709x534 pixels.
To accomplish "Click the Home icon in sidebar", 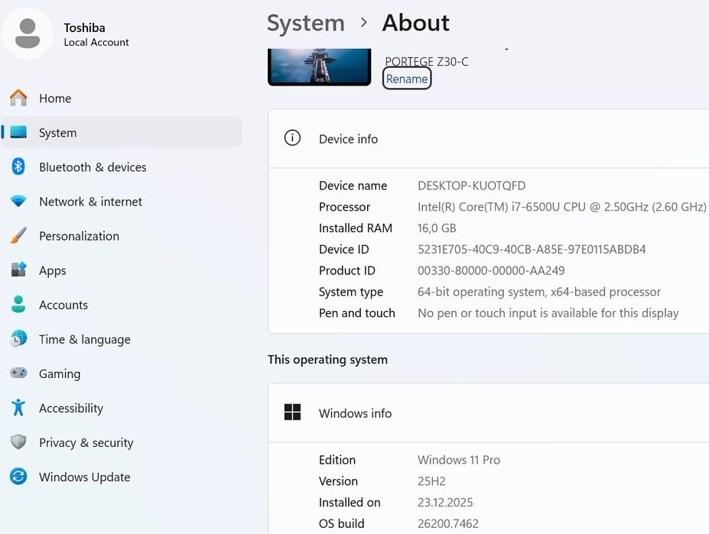I will (18, 99).
